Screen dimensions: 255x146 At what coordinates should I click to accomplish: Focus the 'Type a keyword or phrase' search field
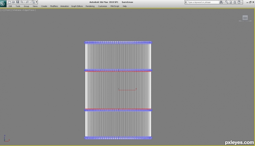tap(203, 2)
